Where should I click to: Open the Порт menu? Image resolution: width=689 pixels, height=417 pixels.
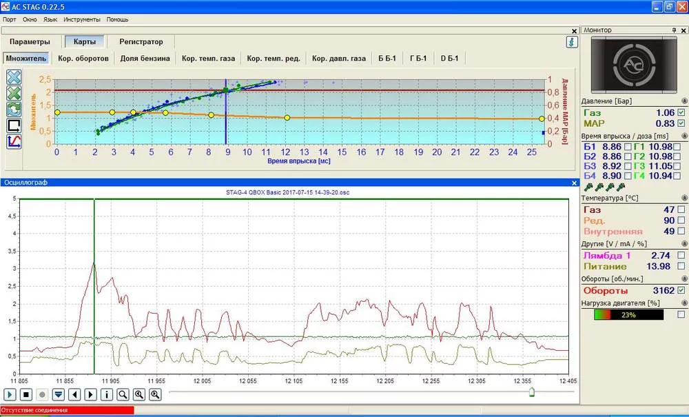click(10, 19)
